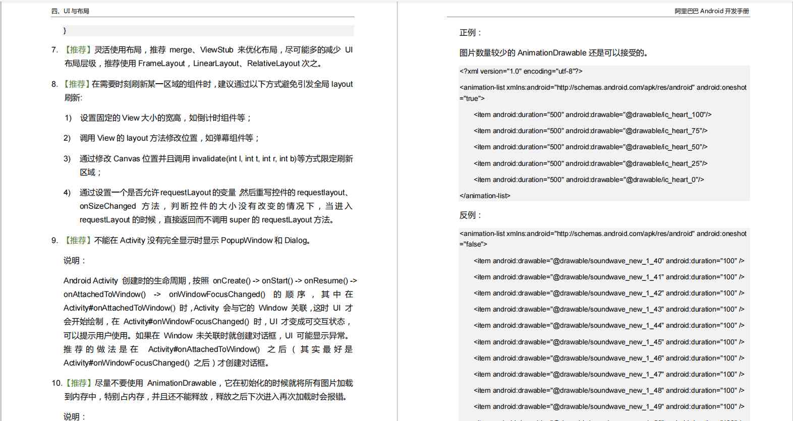Viewport: 793px width, 421px height.
Task: Click the "说明：" label below item 10
Action: point(75,417)
